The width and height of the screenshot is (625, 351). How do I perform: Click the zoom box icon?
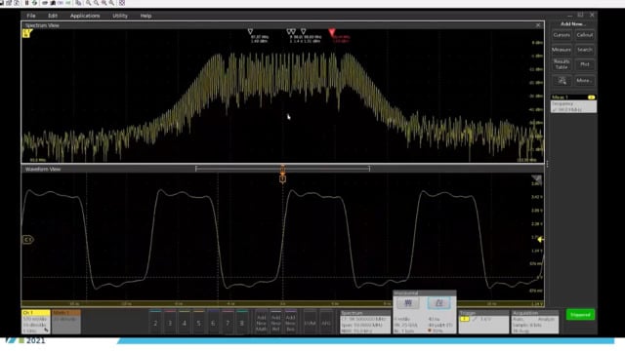point(562,81)
